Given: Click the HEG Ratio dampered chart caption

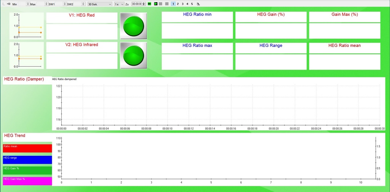Looking at the screenshot, I should (x=64, y=79).
